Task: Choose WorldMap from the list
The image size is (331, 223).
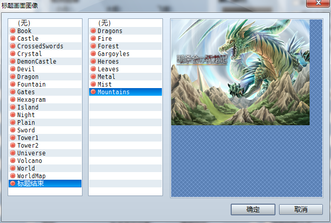Action: pyautogui.click(x=45, y=176)
